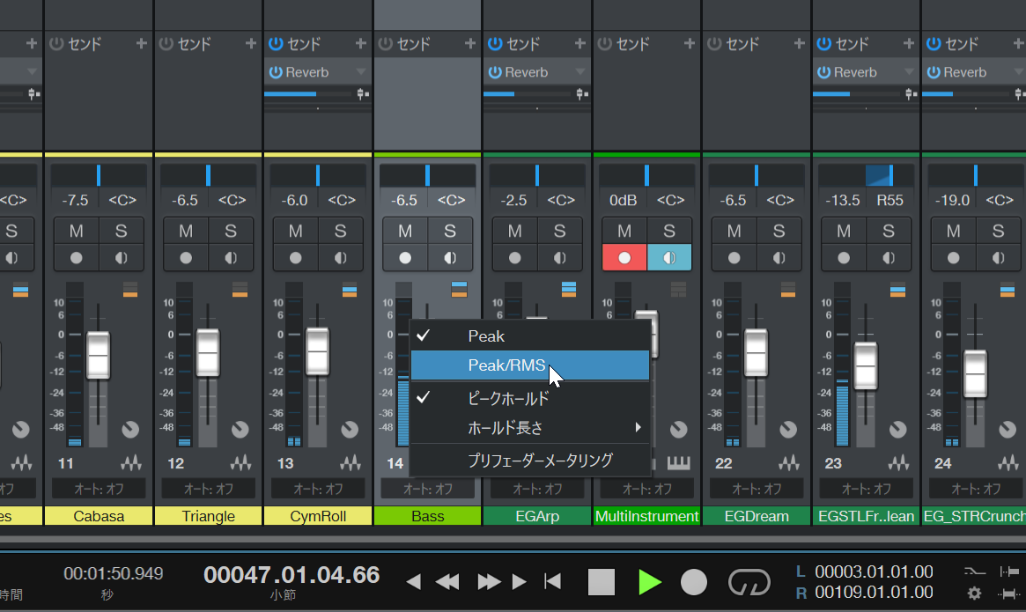
Task: Click the R55 pan value on channel 23
Action: click(889, 200)
